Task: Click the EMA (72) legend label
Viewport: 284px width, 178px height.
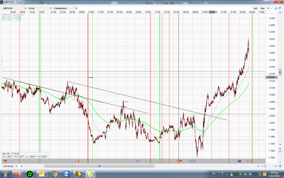Action: click(11, 17)
